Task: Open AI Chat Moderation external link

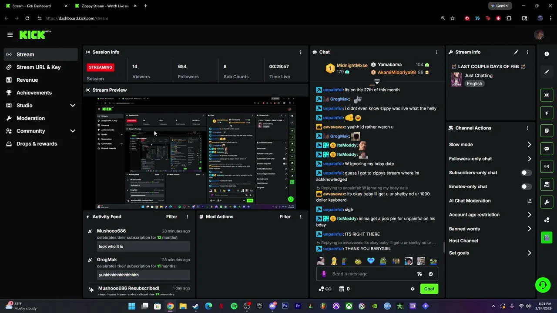Action: click(529, 201)
